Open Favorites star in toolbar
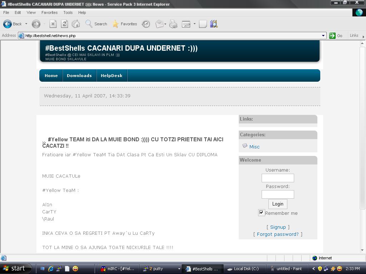This screenshot has width=366, height=274. tap(115, 24)
